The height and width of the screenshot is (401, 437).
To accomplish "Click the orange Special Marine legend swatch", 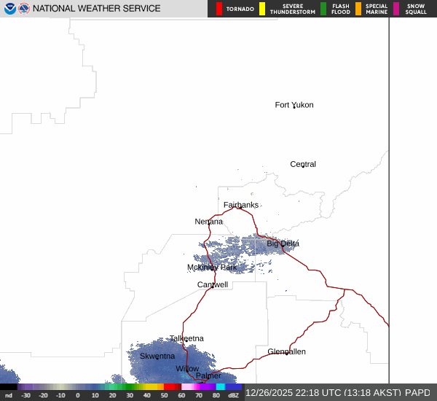I will (x=358, y=9).
